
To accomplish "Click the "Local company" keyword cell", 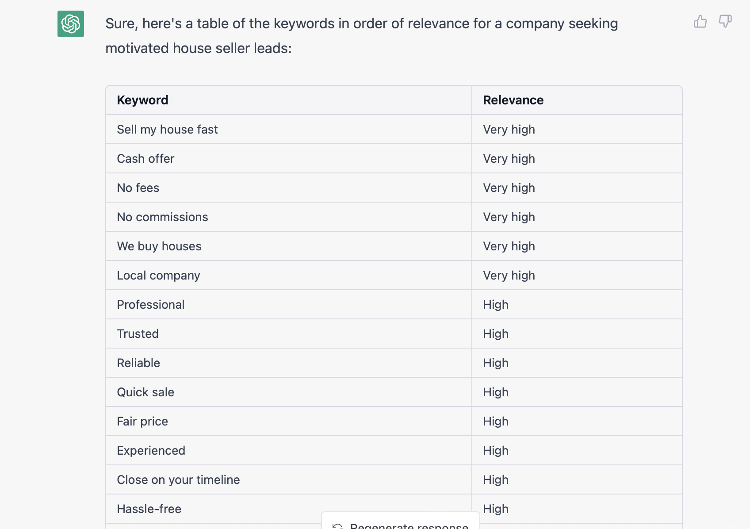I will (x=158, y=275).
